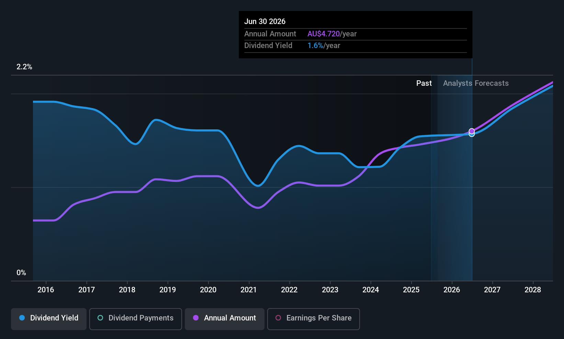Click the AU$4.720 annual amount value
Image resolution: width=564 pixels, height=339 pixels.
pyautogui.click(x=324, y=34)
